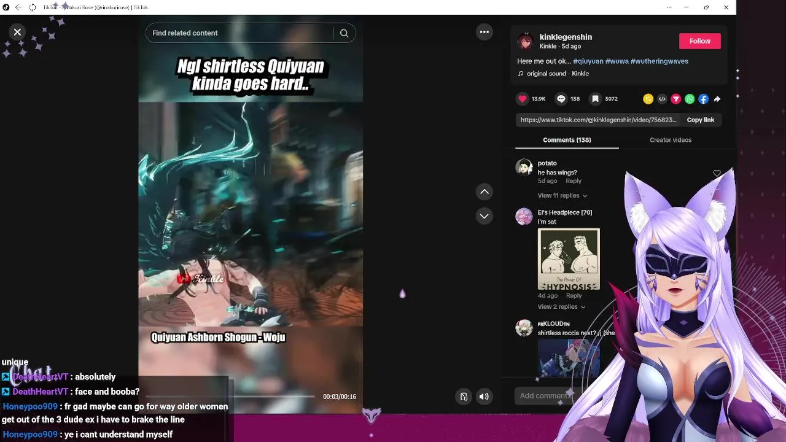Like potato's comment with the heart

pos(717,174)
